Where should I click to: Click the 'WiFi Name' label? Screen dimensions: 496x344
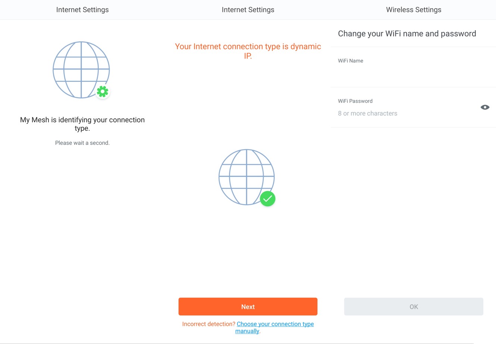pyautogui.click(x=351, y=61)
